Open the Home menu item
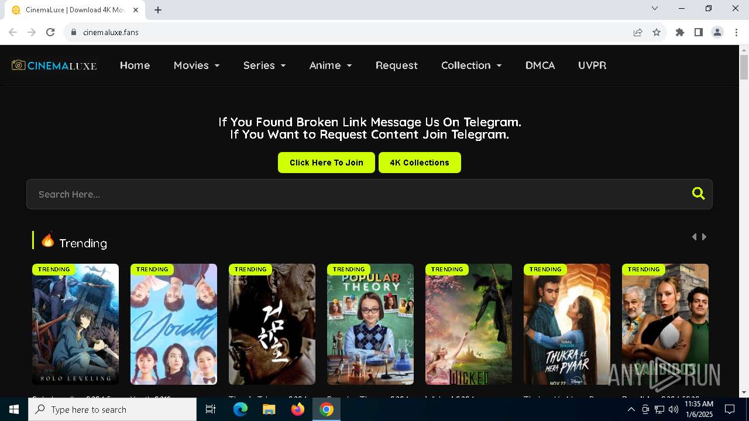The height and width of the screenshot is (421, 749). click(135, 65)
